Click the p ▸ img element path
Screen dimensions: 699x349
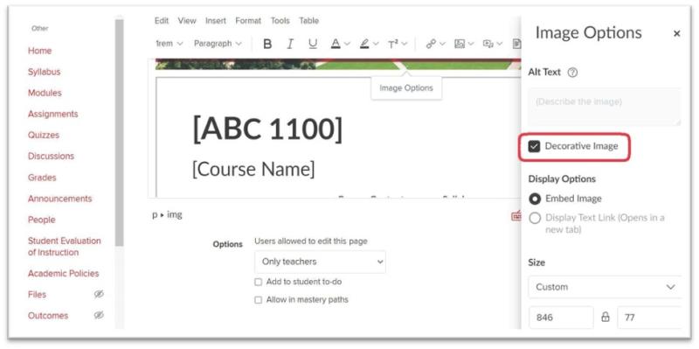pyautogui.click(x=167, y=215)
